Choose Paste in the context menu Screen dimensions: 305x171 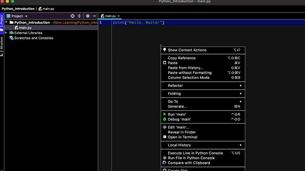[203, 63]
